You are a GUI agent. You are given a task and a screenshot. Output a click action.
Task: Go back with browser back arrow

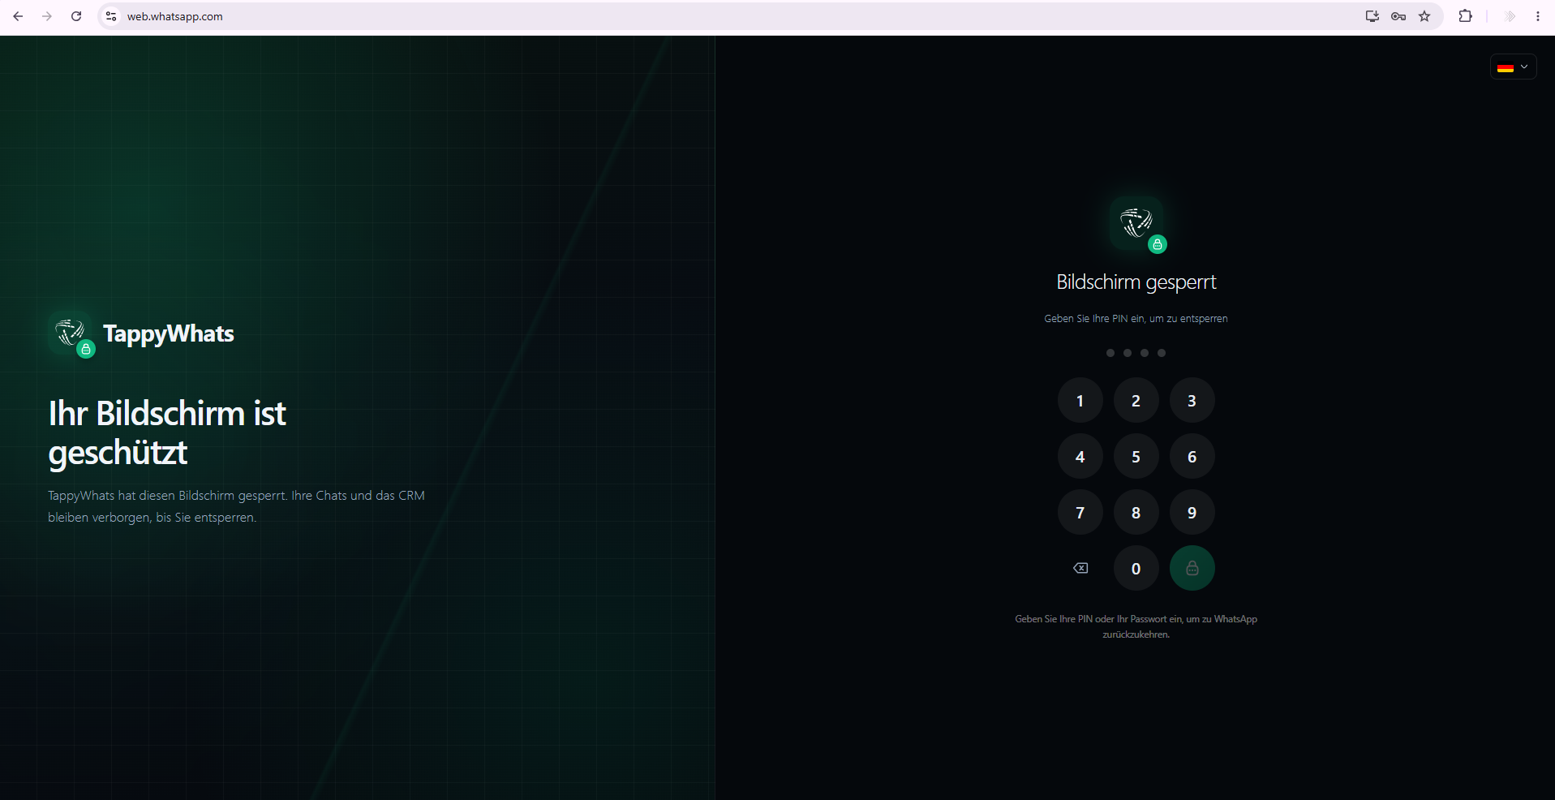[18, 16]
